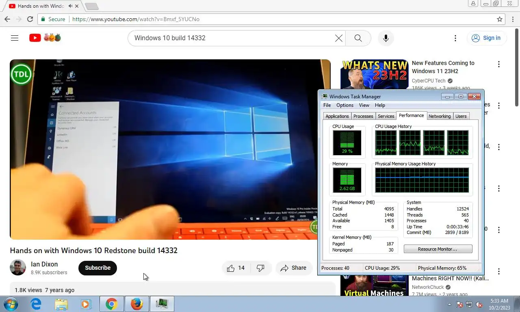Click the Windows Task Manager title icon
Screen dimensions: 520x312
(x=325, y=97)
